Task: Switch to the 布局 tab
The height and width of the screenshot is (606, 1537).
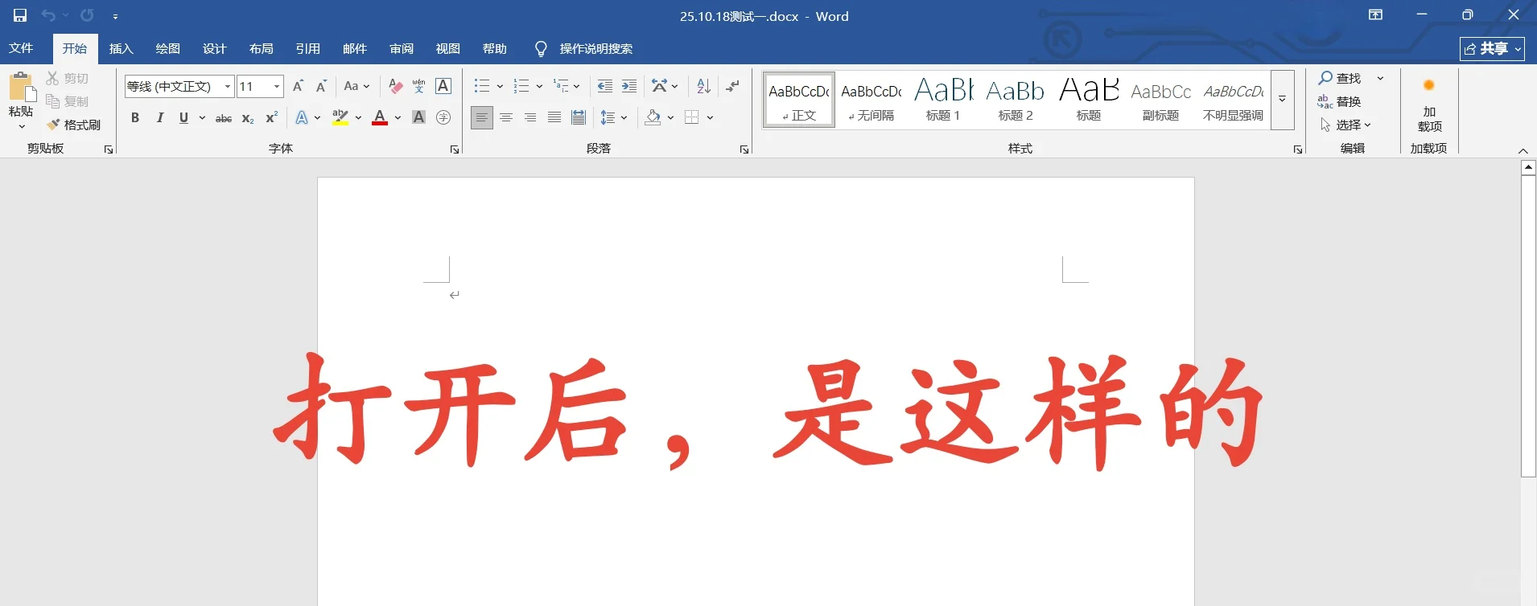Action: click(x=262, y=48)
